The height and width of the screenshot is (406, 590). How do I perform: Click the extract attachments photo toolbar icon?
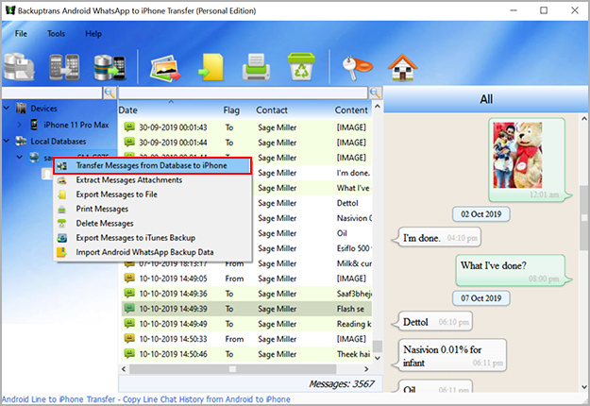[164, 67]
